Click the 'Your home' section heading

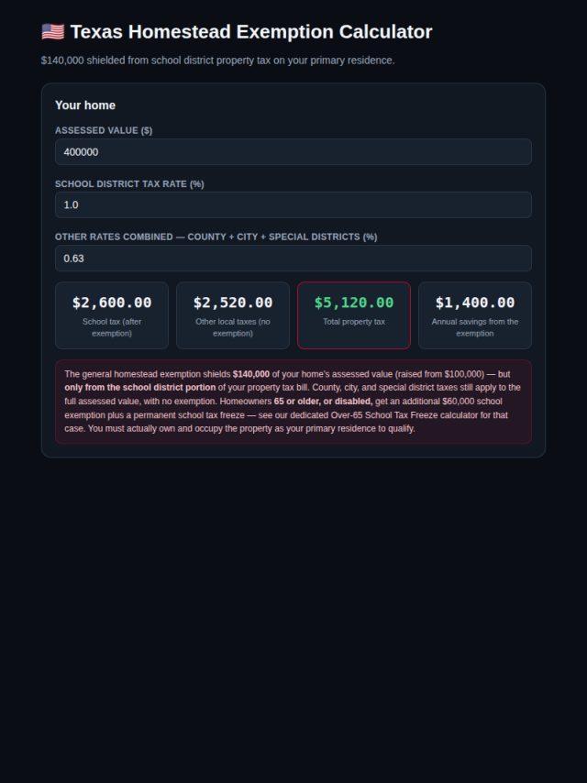[x=85, y=105]
